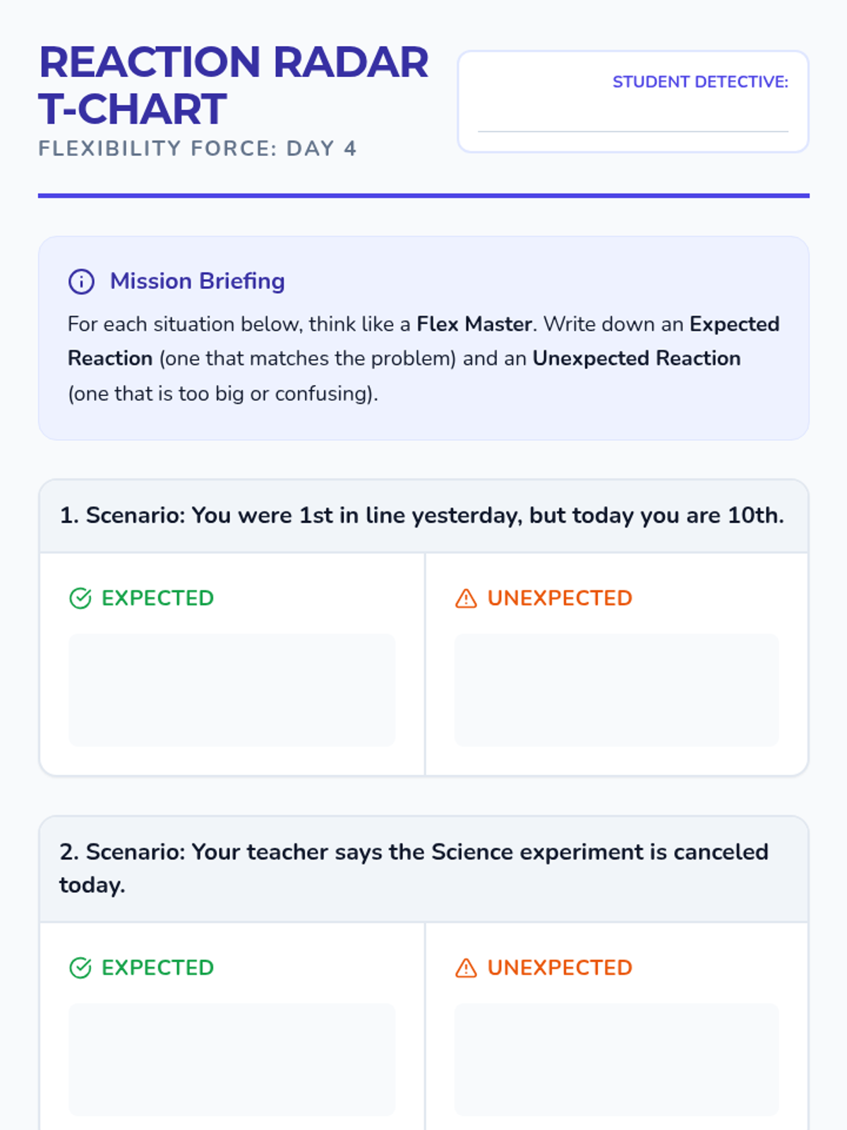Image resolution: width=847 pixels, height=1130 pixels.
Task: Click the purple horizontal divider line
Action: click(x=423, y=196)
